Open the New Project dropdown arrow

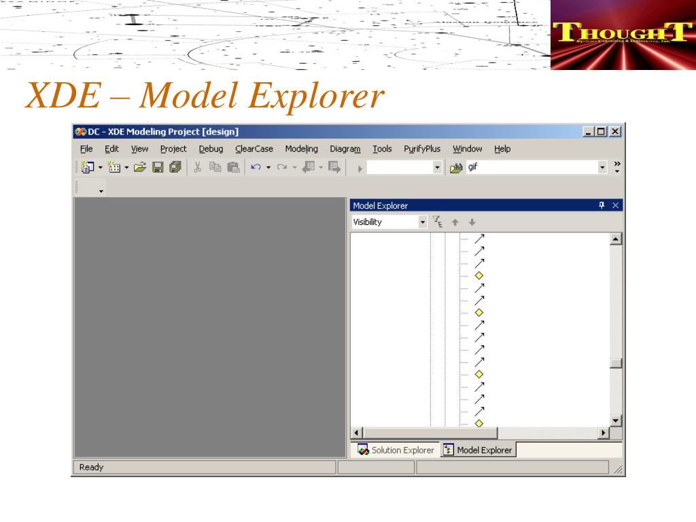point(101,167)
